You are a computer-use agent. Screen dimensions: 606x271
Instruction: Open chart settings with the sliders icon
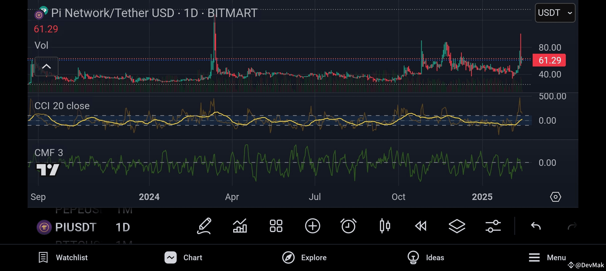point(493,226)
